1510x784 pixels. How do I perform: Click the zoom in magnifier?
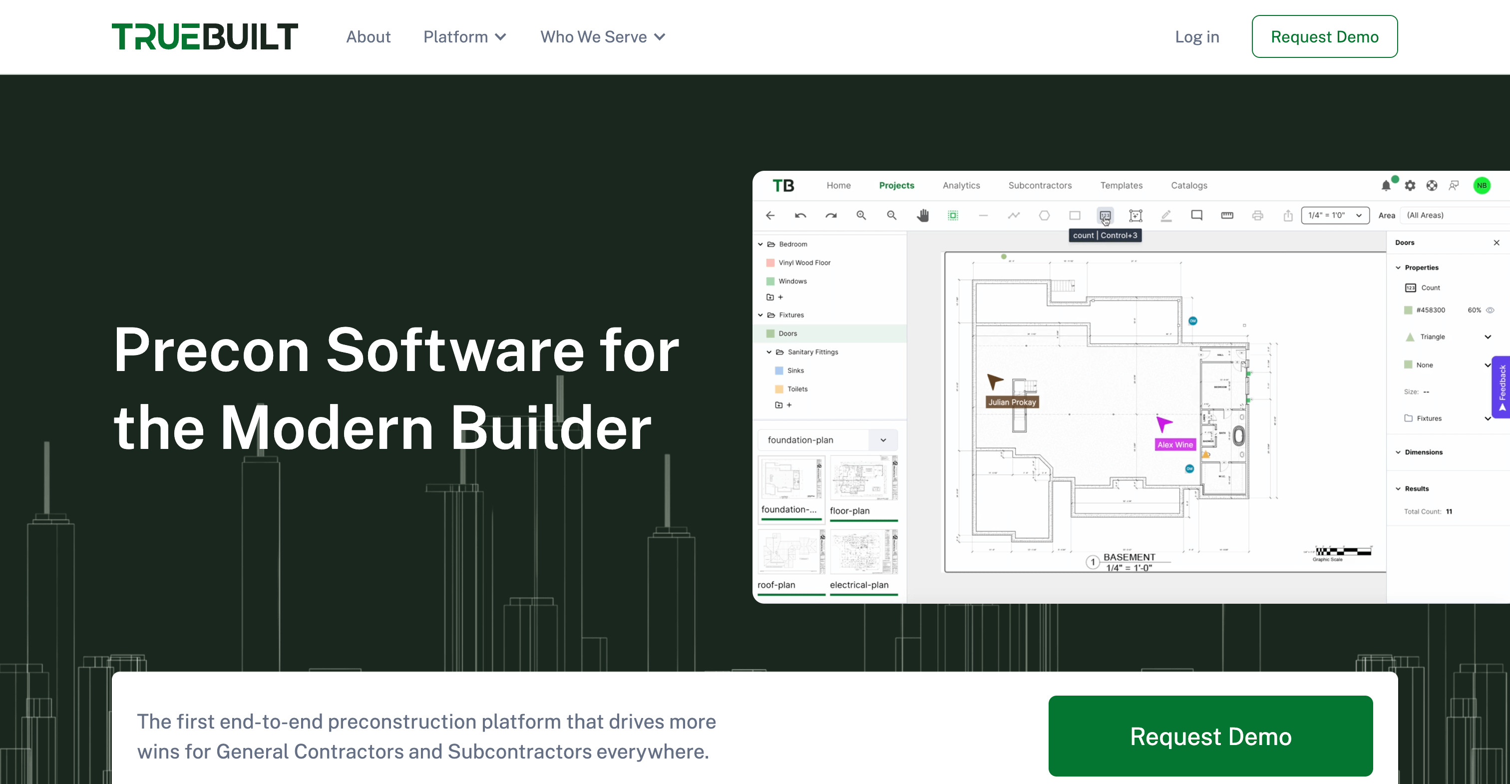point(861,215)
